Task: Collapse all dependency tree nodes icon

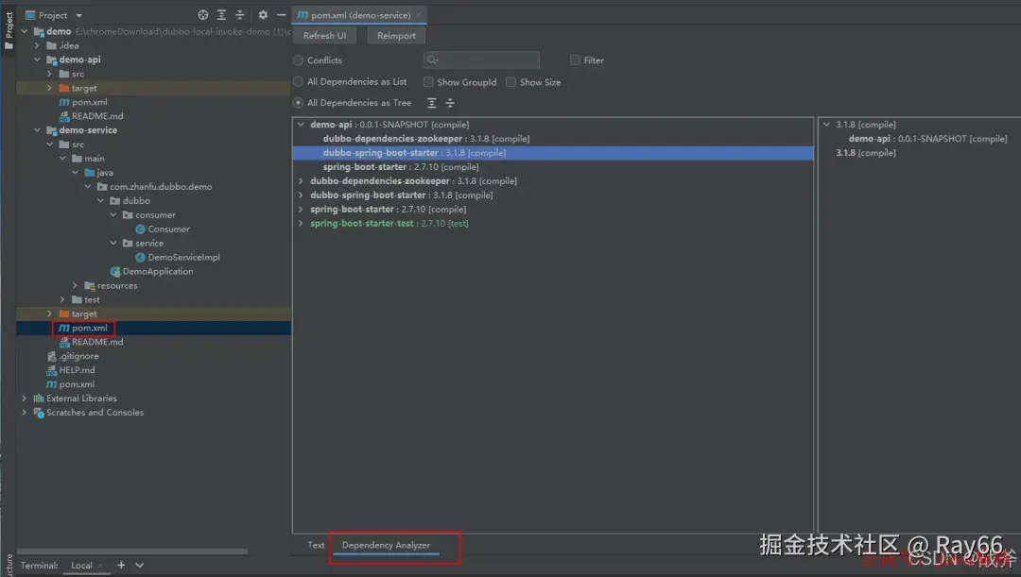Action: tap(450, 103)
